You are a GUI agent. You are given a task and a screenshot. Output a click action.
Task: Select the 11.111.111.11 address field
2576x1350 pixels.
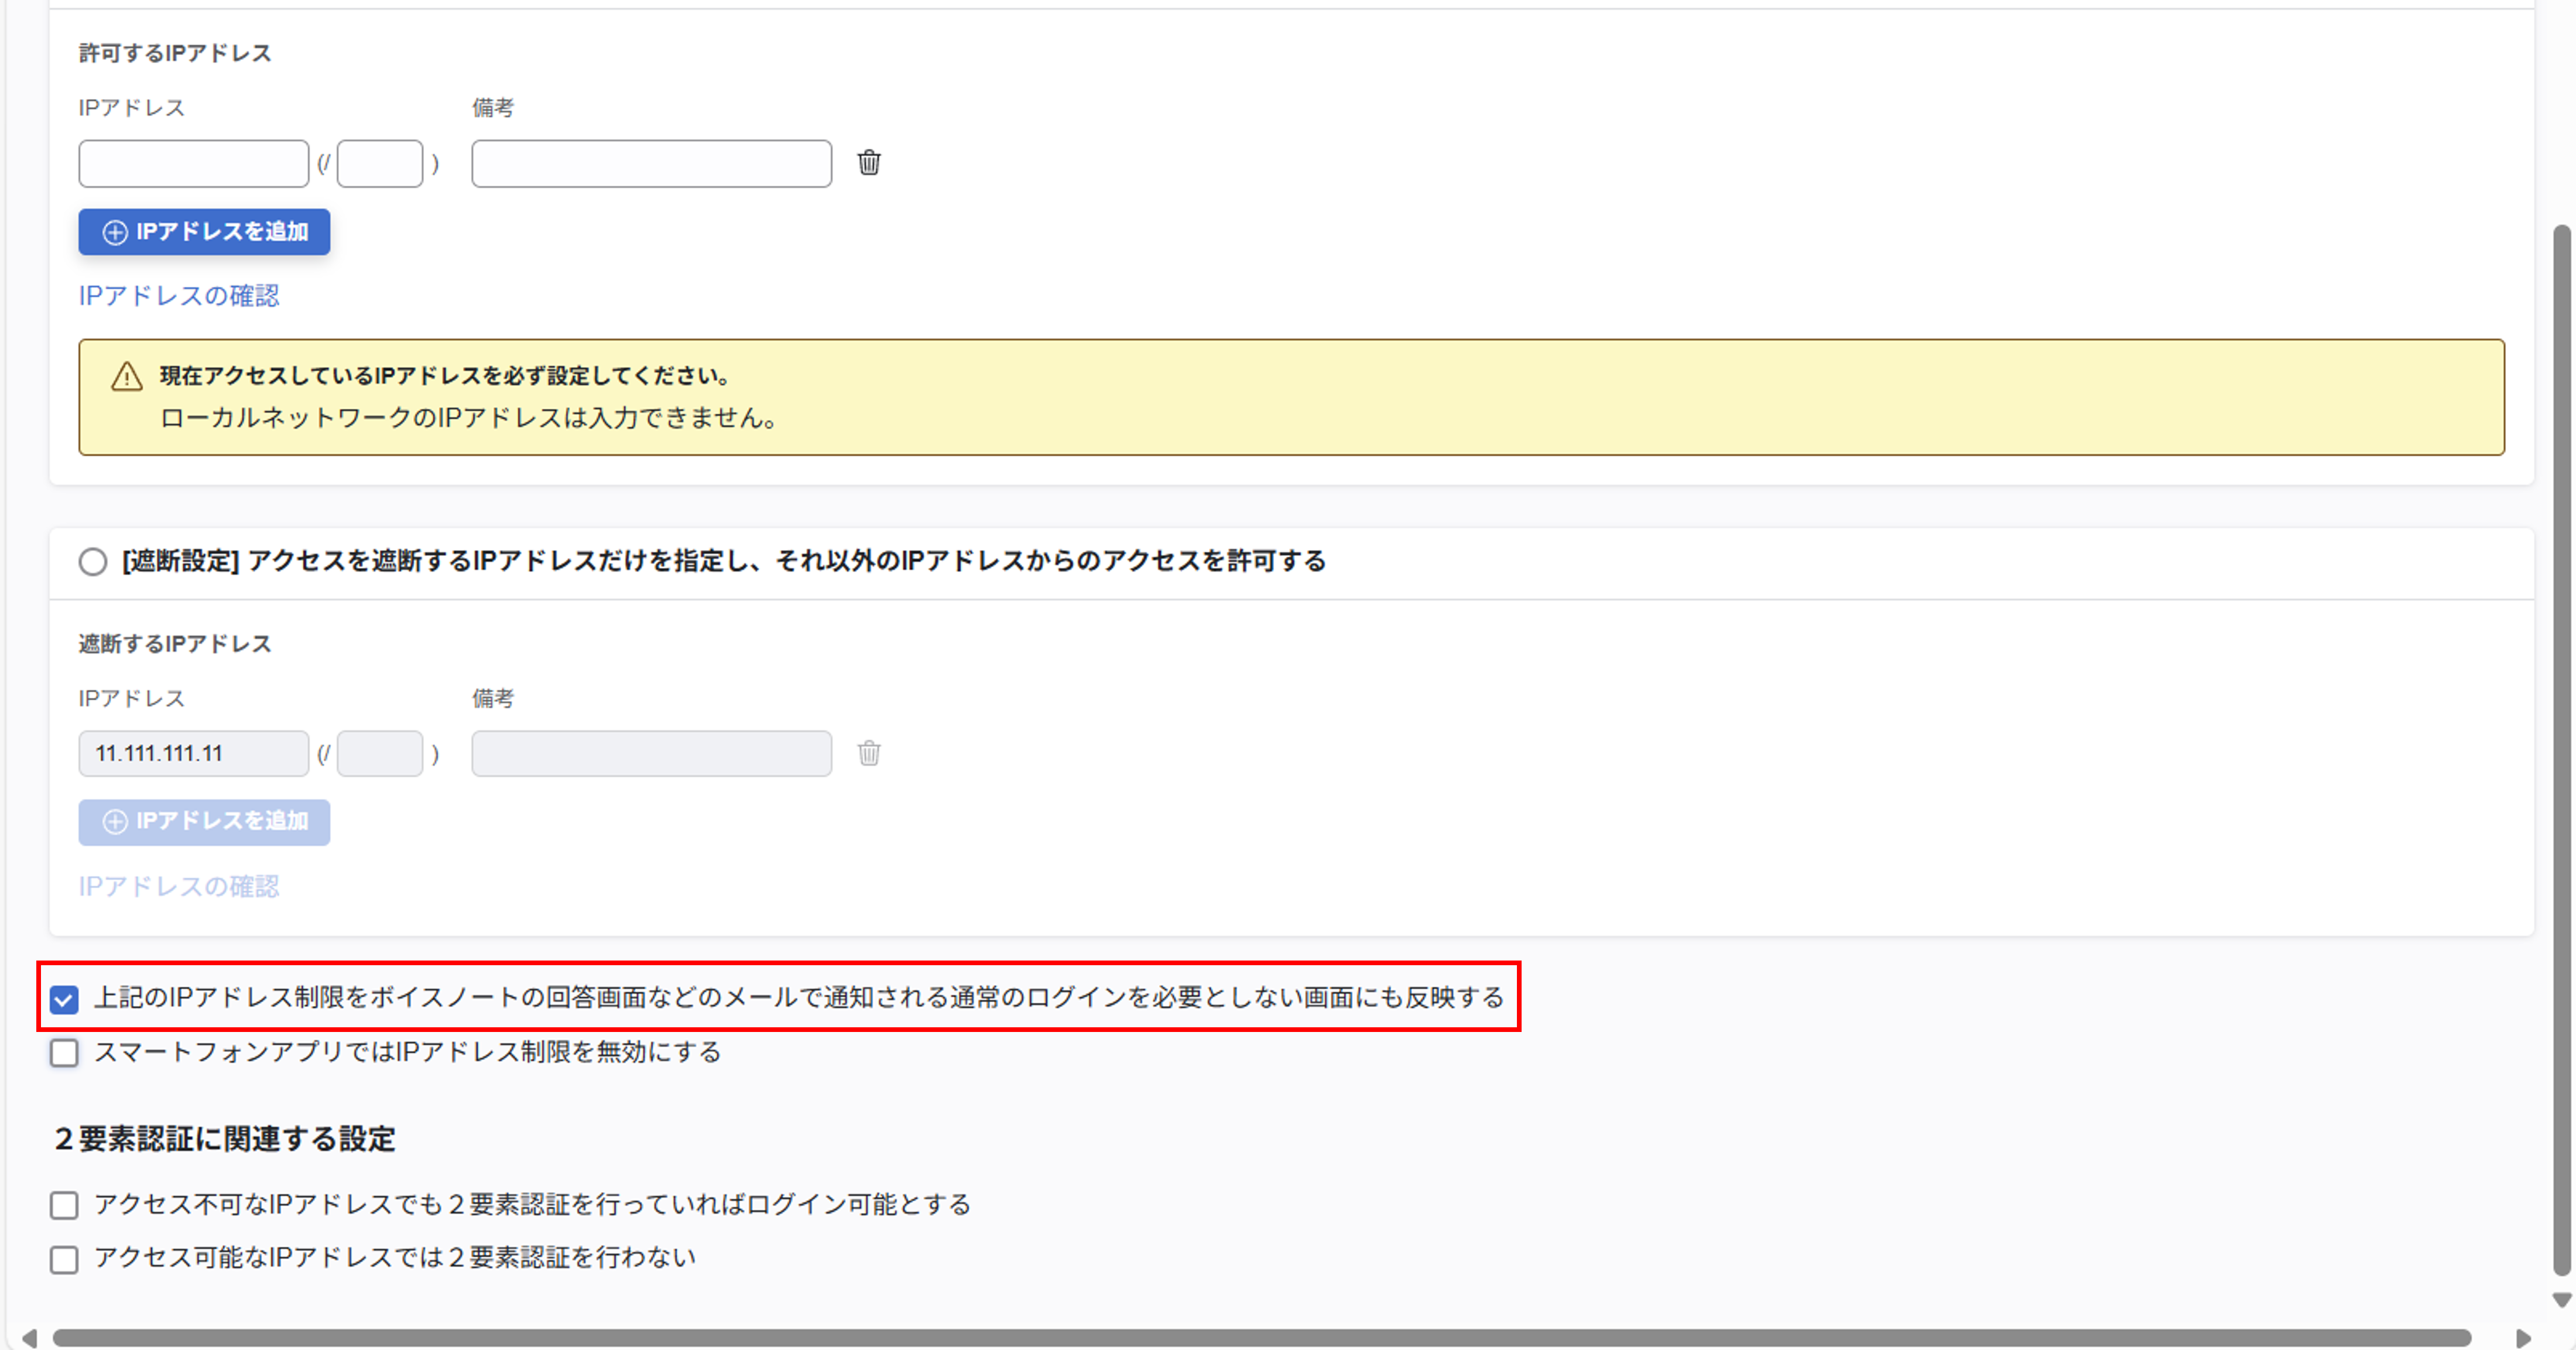click(x=193, y=754)
